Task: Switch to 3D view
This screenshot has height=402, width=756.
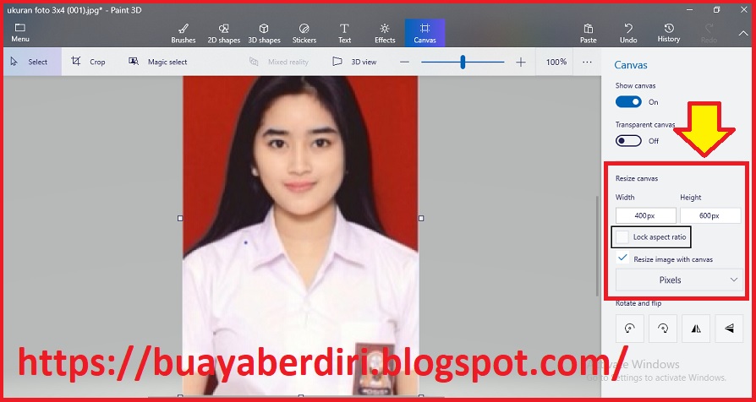Action: (x=354, y=62)
